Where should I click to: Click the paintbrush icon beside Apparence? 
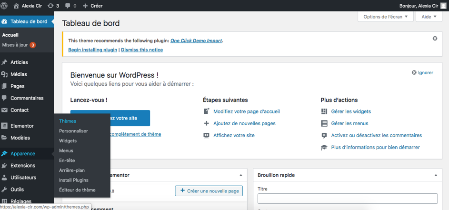coord(4,153)
